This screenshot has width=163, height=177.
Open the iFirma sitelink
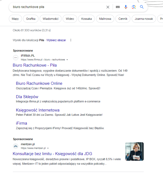[x=21, y=123]
